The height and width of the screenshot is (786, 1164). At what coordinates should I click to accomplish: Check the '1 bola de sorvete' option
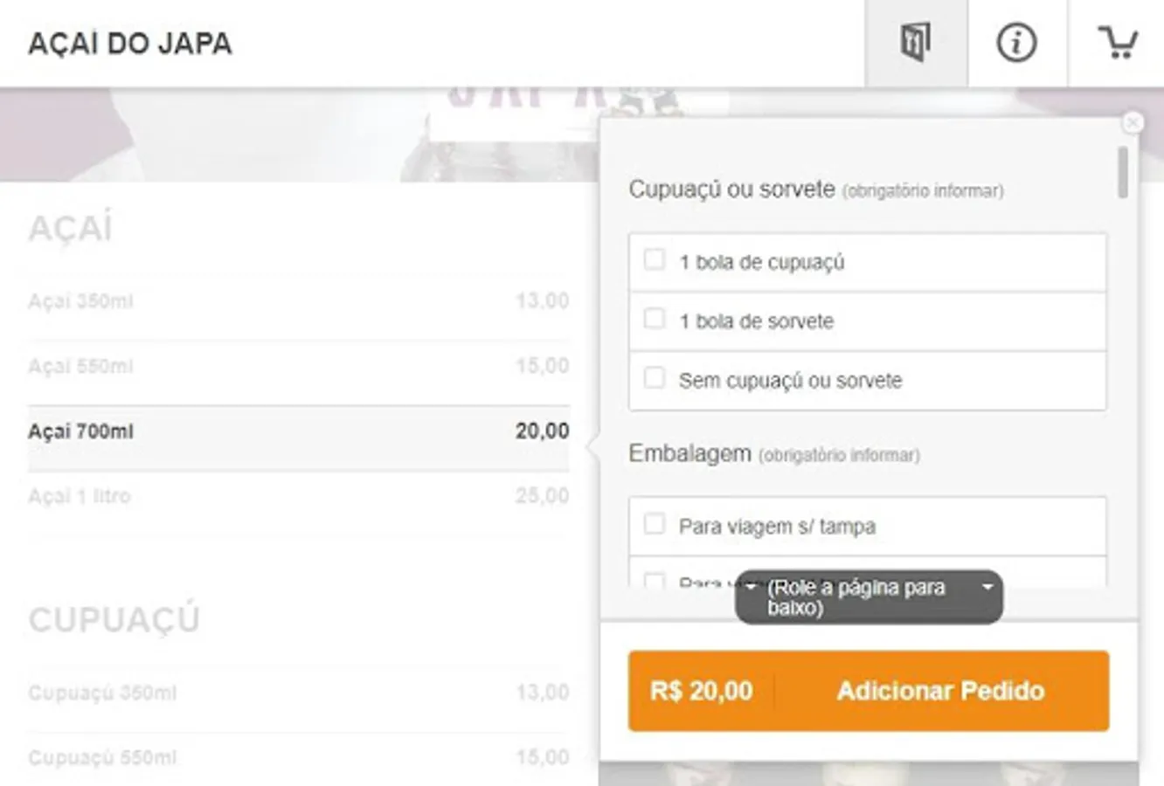tap(655, 320)
